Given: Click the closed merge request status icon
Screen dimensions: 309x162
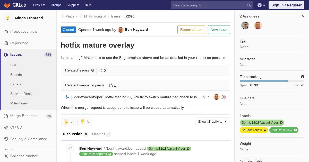Looking at the screenshot, I should click(224, 97).
